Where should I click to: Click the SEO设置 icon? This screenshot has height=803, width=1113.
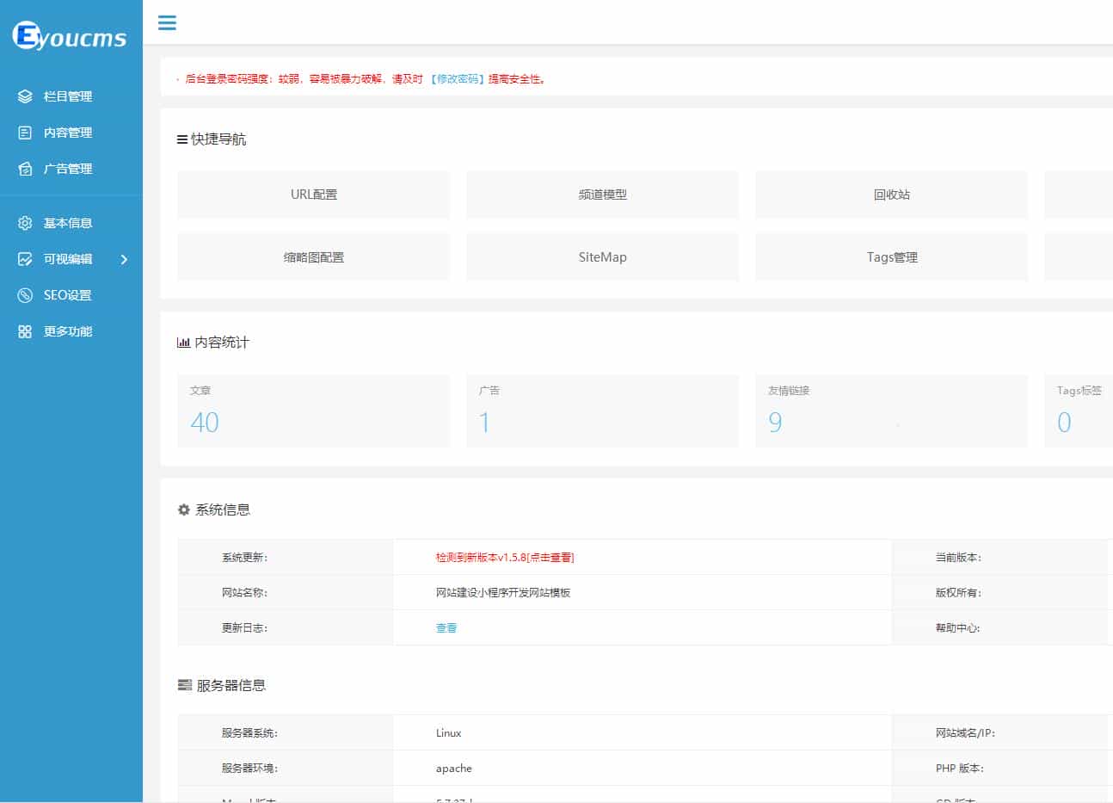point(25,295)
